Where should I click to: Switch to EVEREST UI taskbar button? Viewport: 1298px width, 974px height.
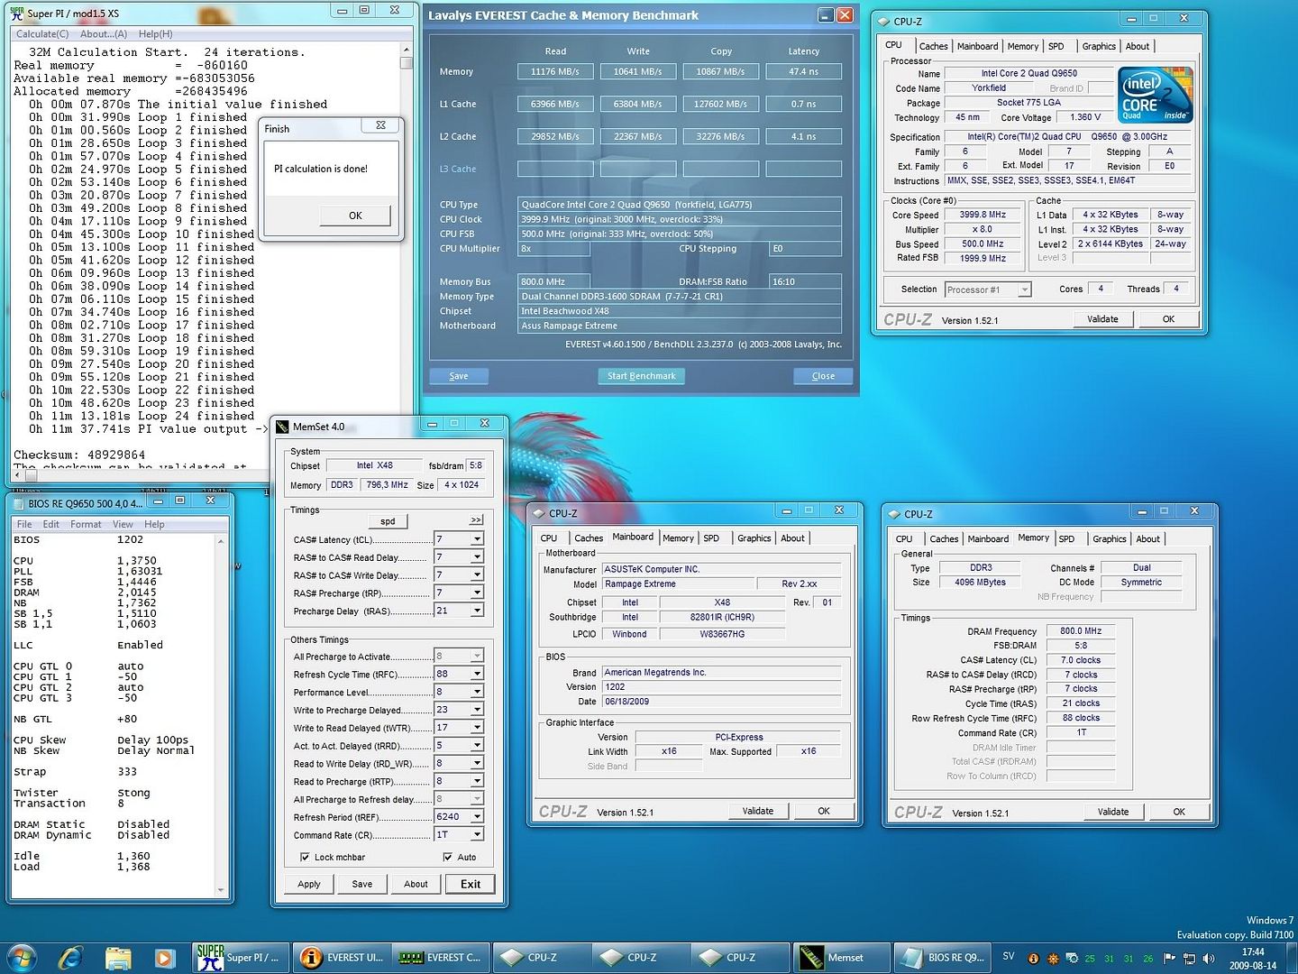[342, 957]
